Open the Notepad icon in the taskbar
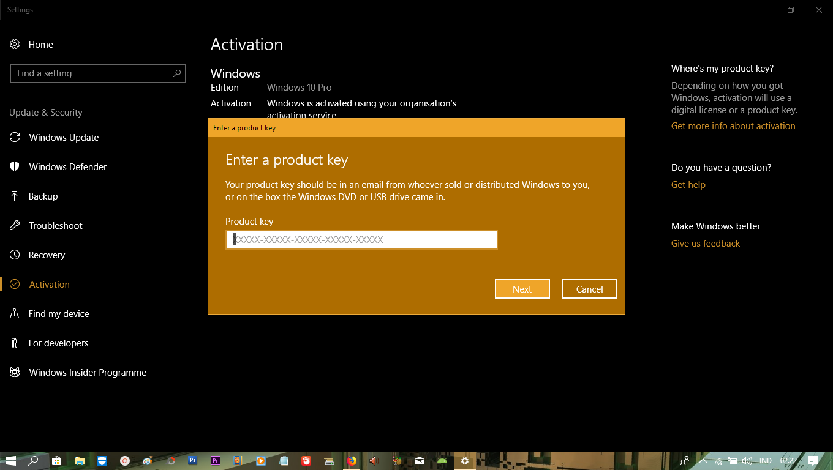 click(284, 461)
